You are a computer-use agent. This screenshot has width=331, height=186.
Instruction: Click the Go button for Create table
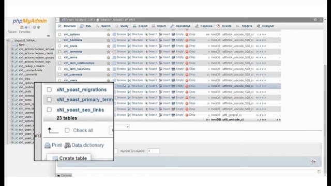pyautogui.click(x=313, y=161)
